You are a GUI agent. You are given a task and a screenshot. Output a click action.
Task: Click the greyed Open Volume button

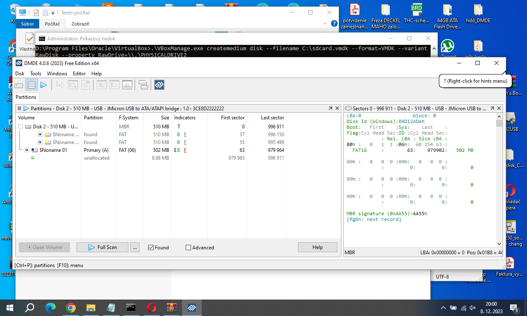click(44, 247)
